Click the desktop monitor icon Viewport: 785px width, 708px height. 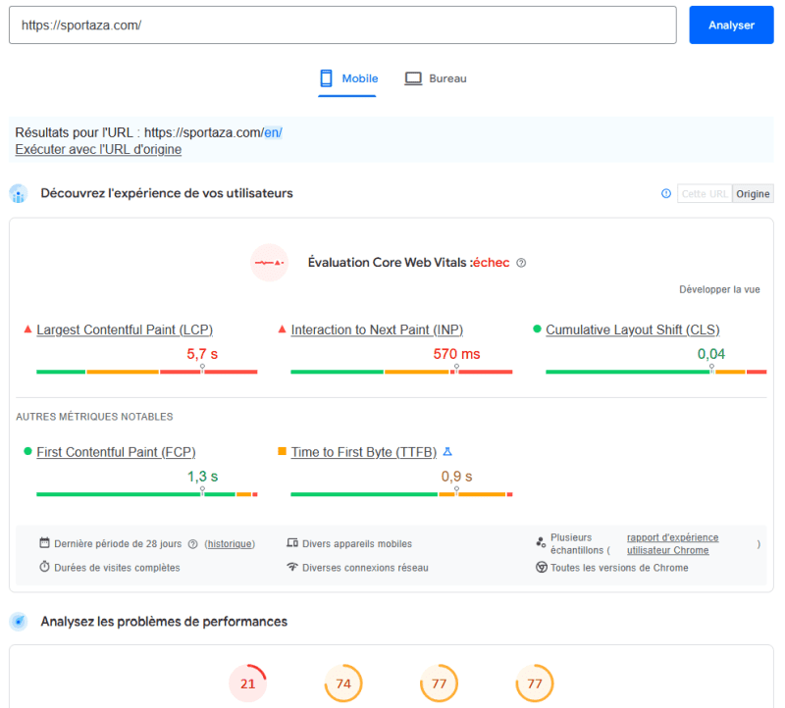click(x=413, y=78)
